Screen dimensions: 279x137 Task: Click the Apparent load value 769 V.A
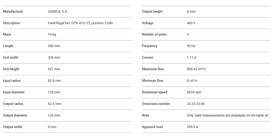tap(193, 127)
